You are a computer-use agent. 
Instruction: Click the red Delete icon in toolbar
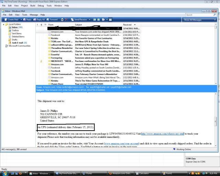click(x=66, y=20)
